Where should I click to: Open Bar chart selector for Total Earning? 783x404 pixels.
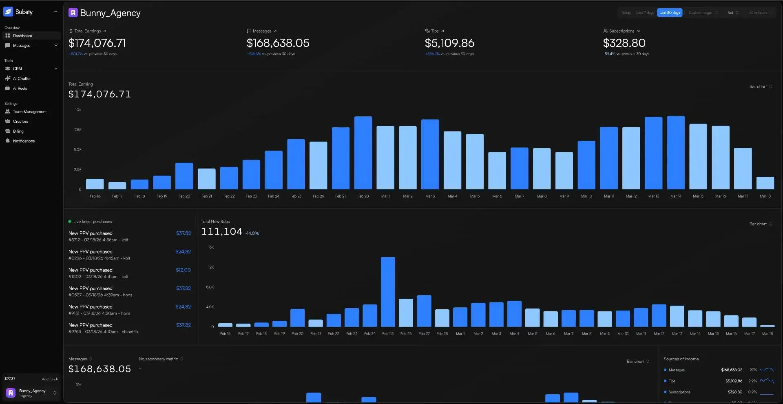coord(760,87)
